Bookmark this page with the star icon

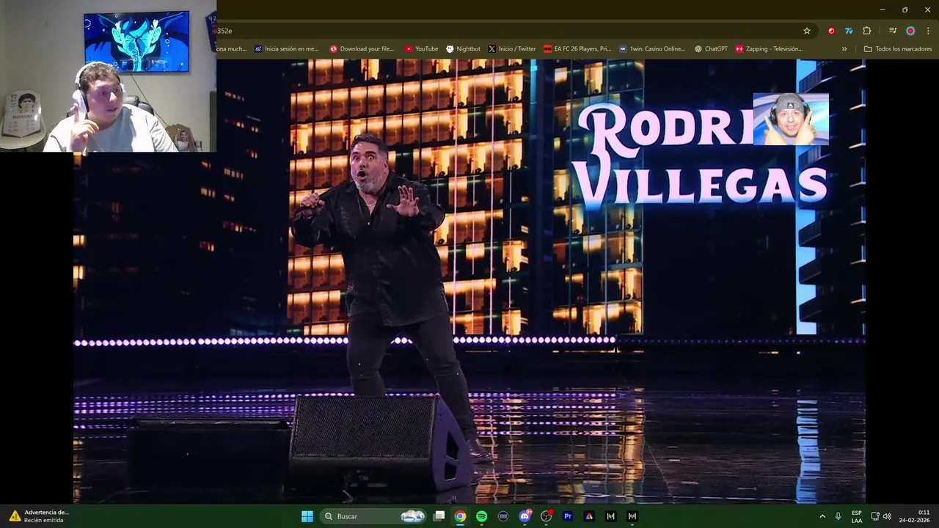coord(807,31)
